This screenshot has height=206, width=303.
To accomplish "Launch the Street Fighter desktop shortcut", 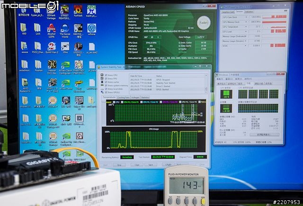I will click(64, 12).
